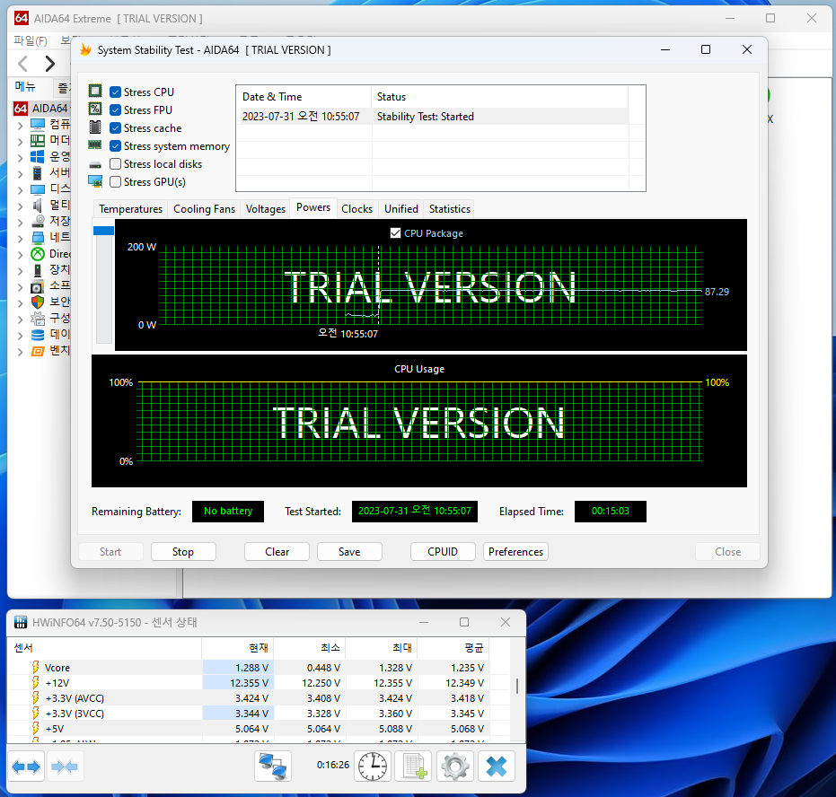
Task: Switch to the Unified tab
Action: tap(400, 209)
